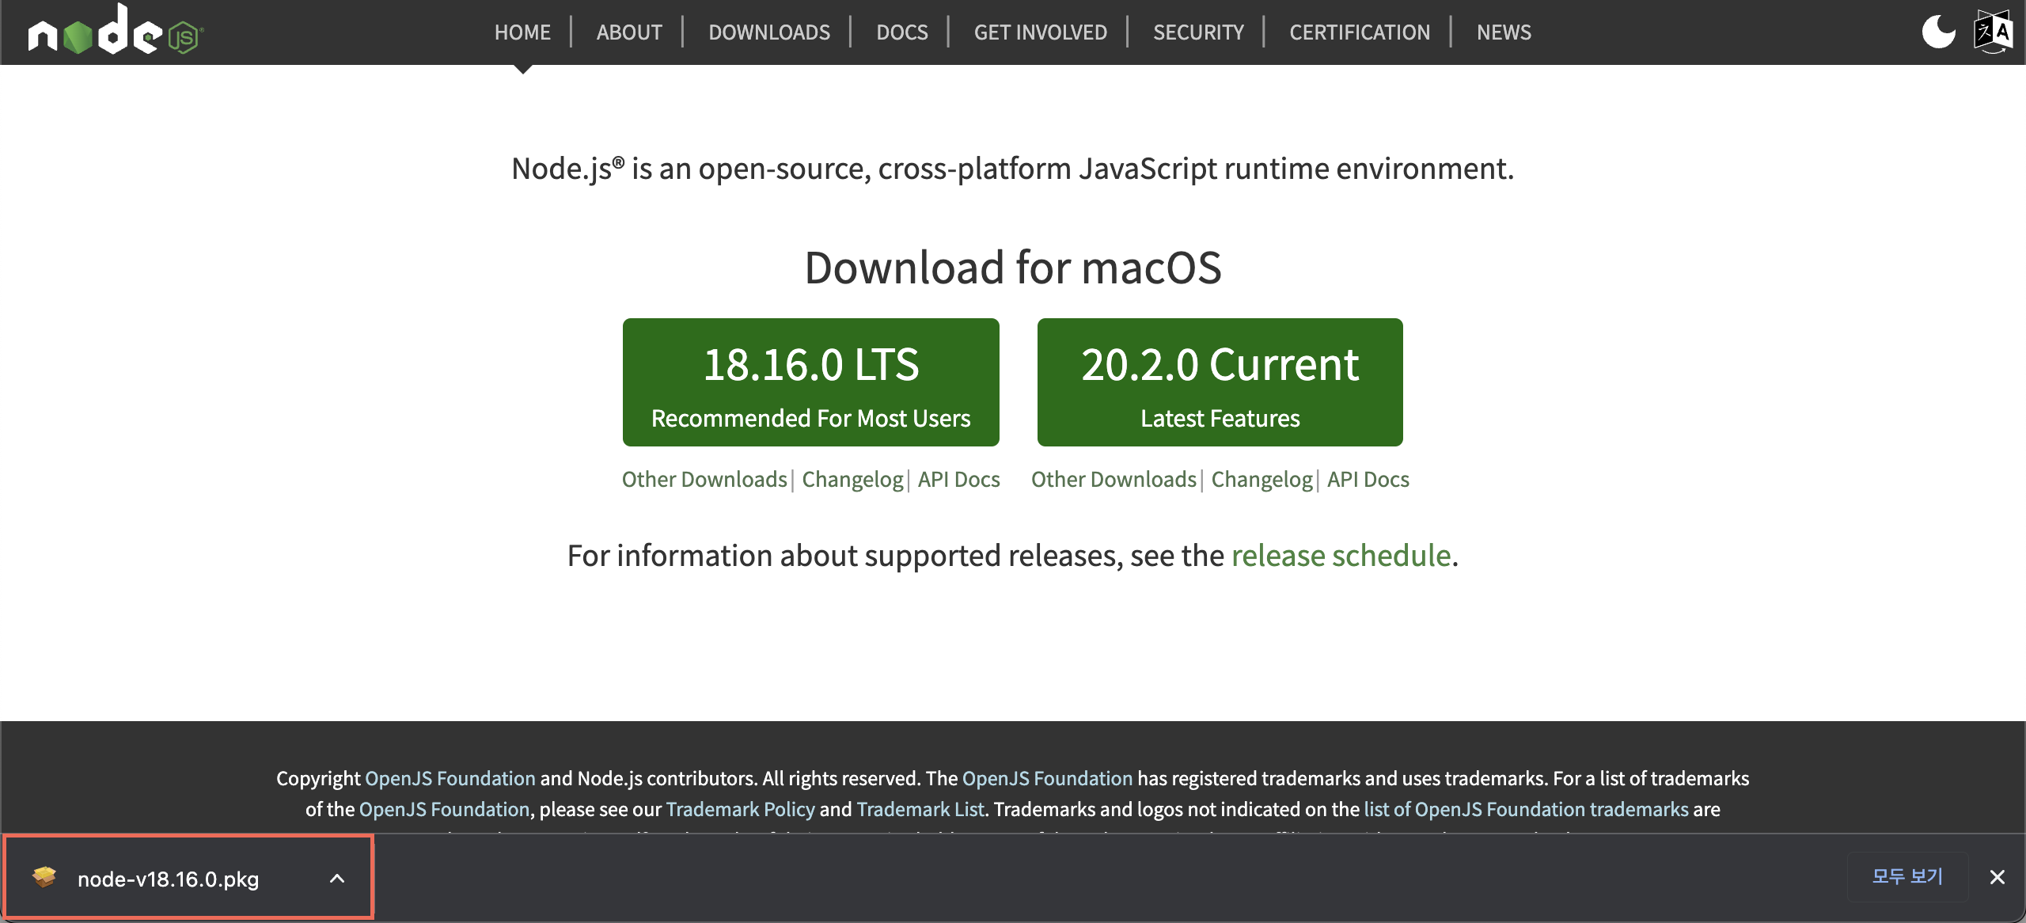2026x923 pixels.
Task: Click the Node.js logo in the header
Action: point(116,32)
